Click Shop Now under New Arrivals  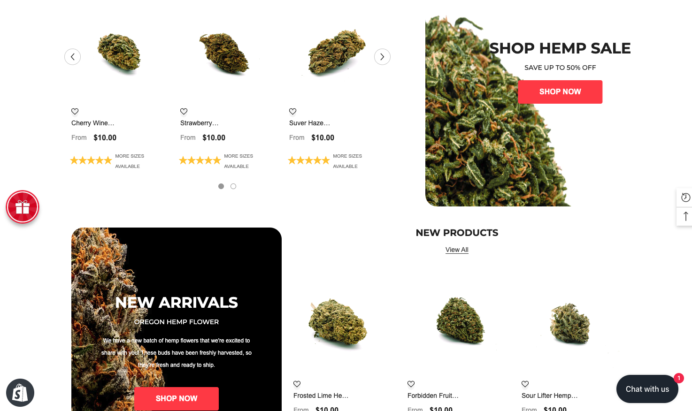coord(177,398)
